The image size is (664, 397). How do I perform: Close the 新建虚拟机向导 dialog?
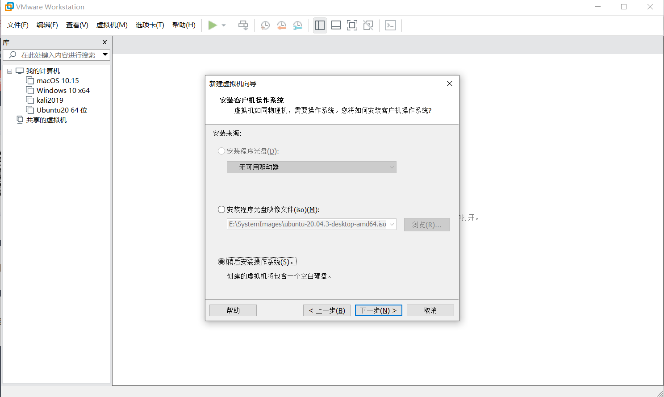point(450,84)
